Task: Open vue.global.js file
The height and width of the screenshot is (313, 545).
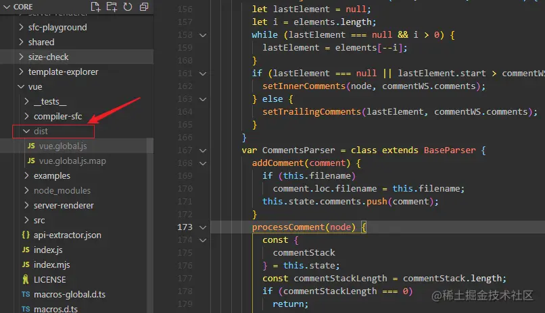Action: click(63, 146)
